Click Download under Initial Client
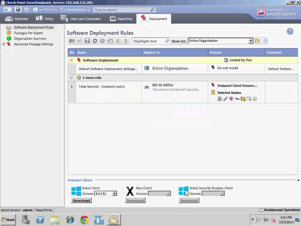The width and height of the screenshot is (301, 226). click(82, 201)
